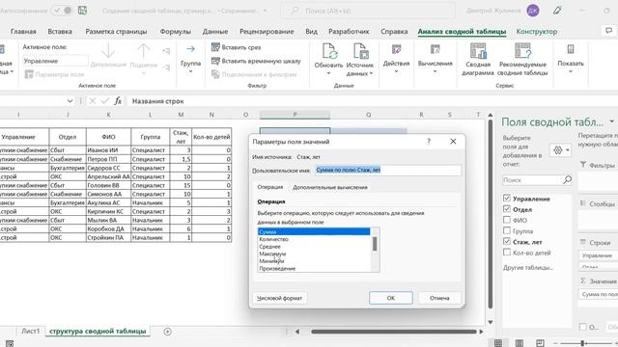The height and width of the screenshot is (347, 618).
Task: Click the Пользовательское имя input field
Action: click(387, 170)
